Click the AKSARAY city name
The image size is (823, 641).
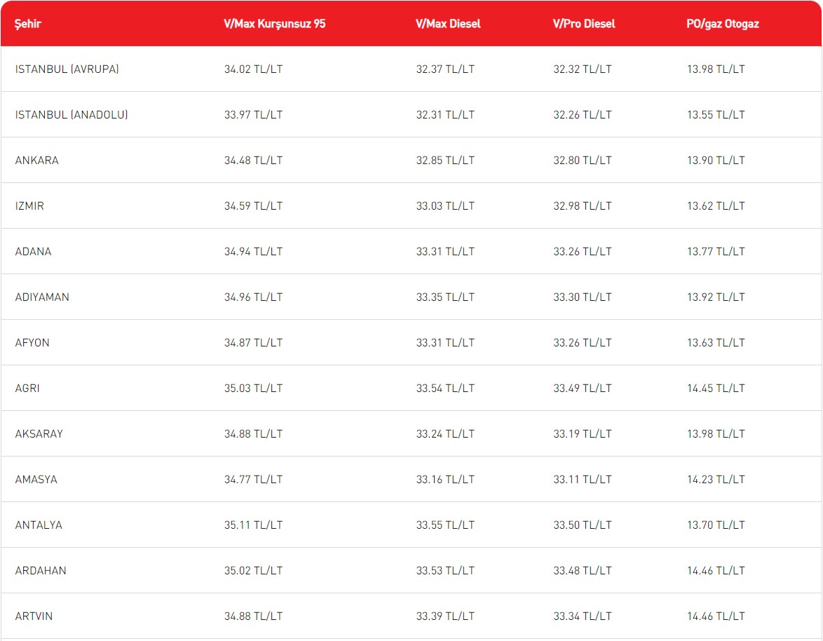[x=39, y=434]
